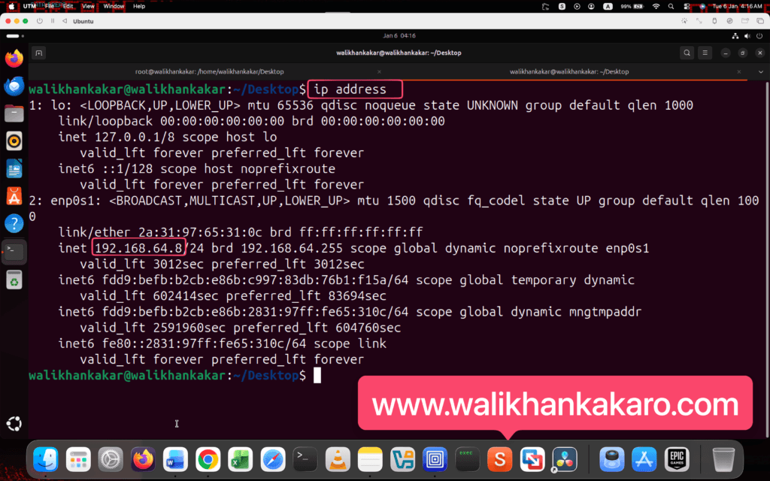This screenshot has height=481, width=770.
Task: Open Thunderbird Mail in the Ubuntu dock
Action: [14, 86]
